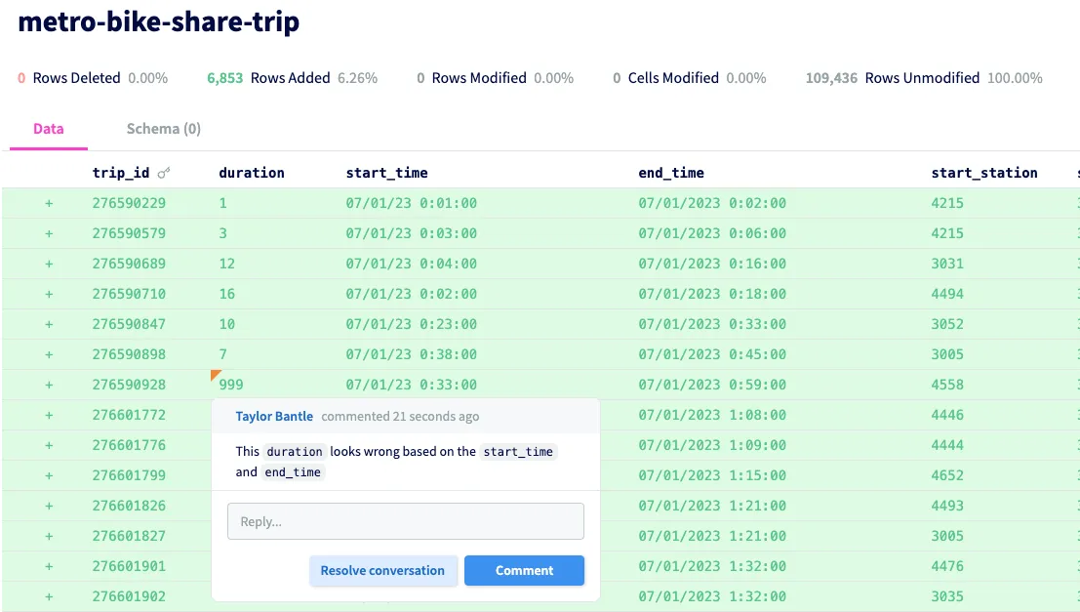The width and height of the screenshot is (1080, 612).
Task: Select the duration cell showing 999
Action: point(231,385)
